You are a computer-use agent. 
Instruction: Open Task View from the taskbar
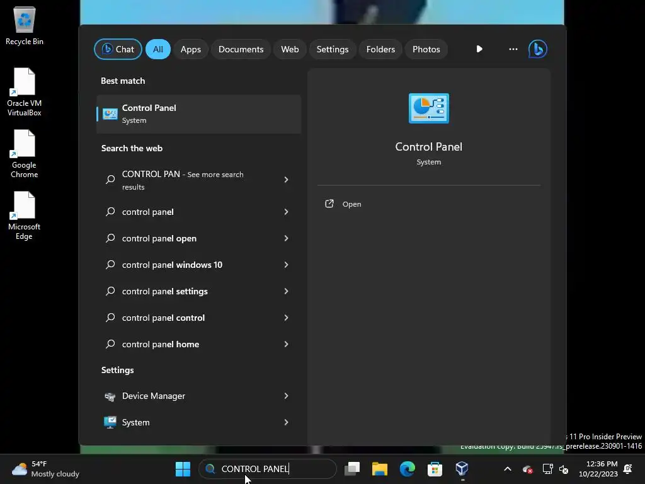pyautogui.click(x=352, y=469)
